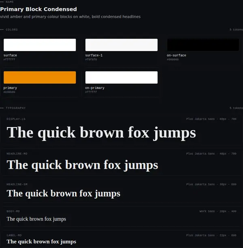Screen dimensions: 243x248
Task: Click the 'BODY-MD' label
Action: click(13, 211)
